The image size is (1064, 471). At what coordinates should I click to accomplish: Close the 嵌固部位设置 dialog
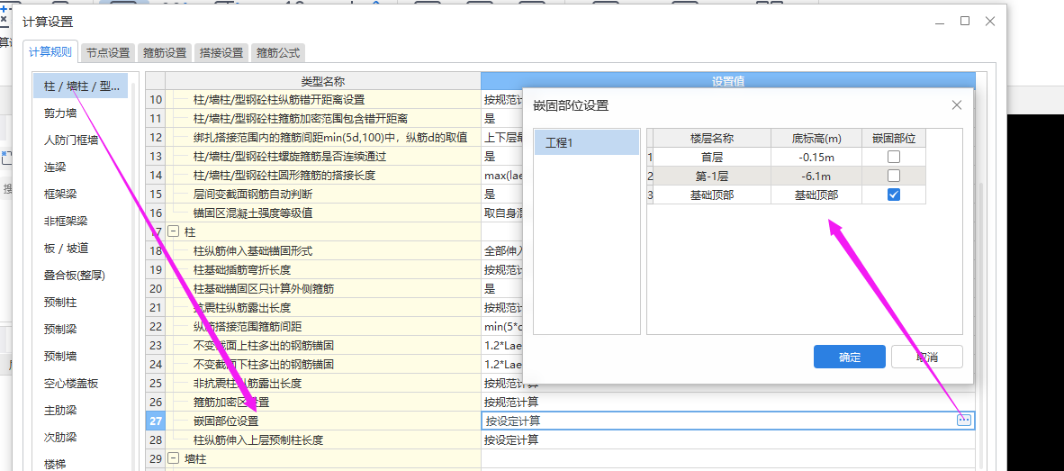tap(957, 105)
